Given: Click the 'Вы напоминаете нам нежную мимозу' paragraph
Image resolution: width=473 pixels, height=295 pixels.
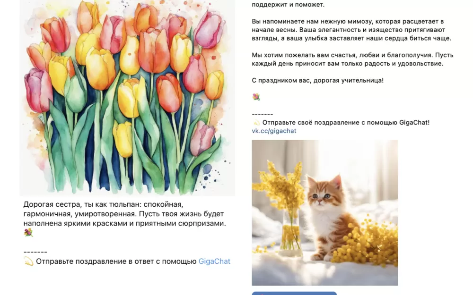Looking at the screenshot, I should tap(351, 30).
